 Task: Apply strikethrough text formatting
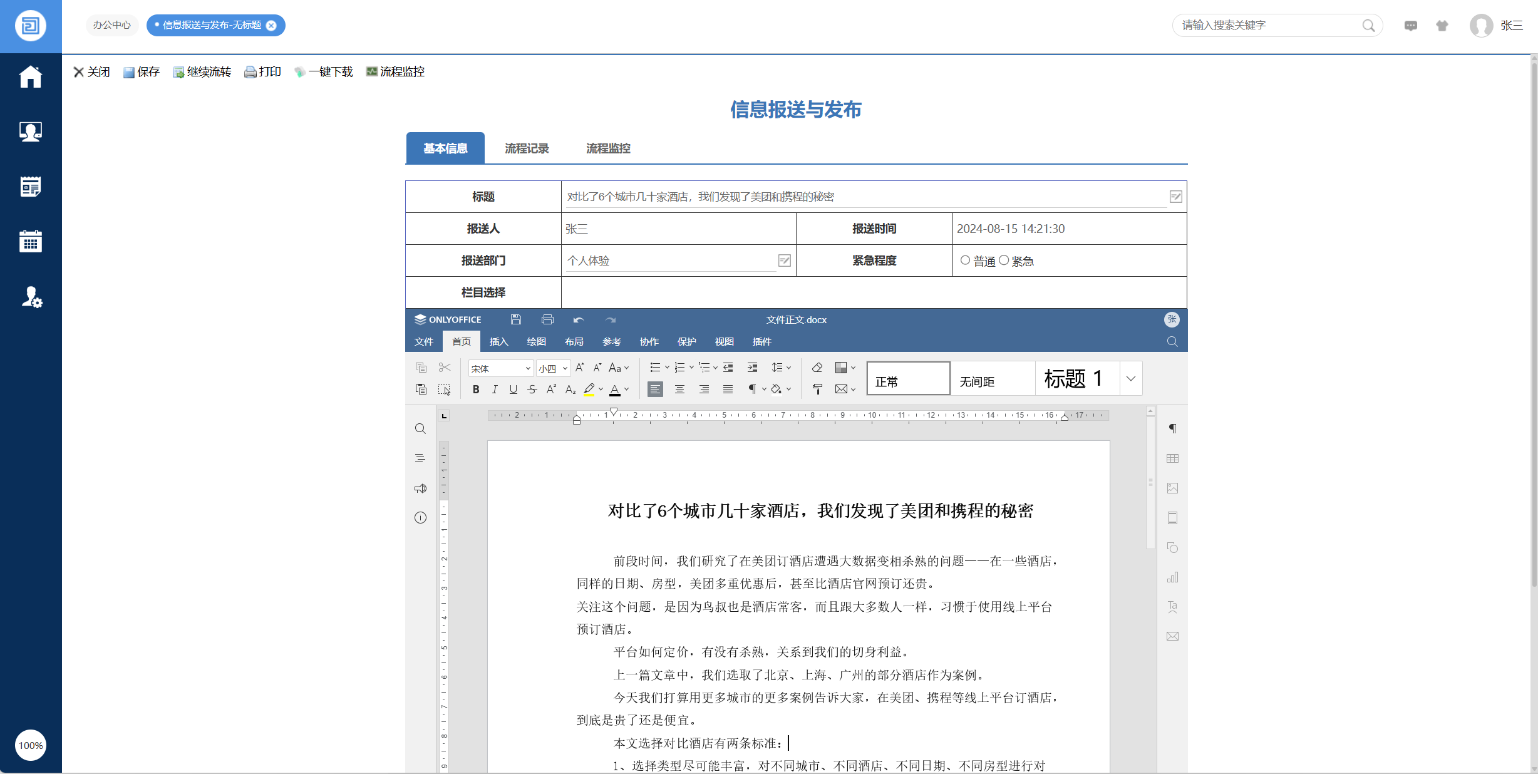[x=532, y=390]
